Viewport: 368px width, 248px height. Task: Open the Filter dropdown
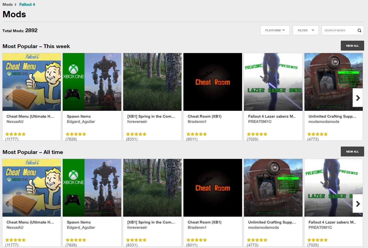coord(306,30)
